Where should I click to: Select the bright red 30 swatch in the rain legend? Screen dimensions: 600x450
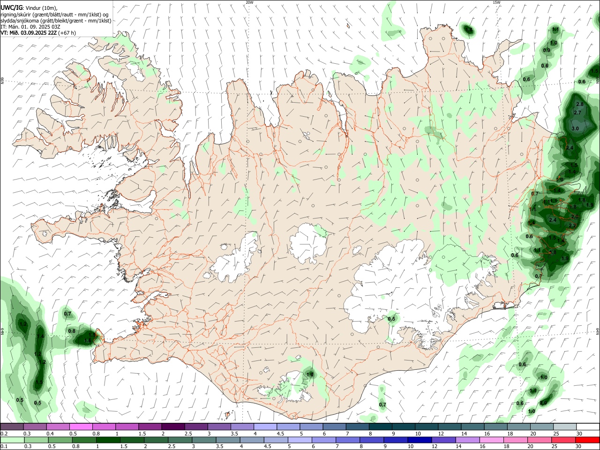pos(587,440)
